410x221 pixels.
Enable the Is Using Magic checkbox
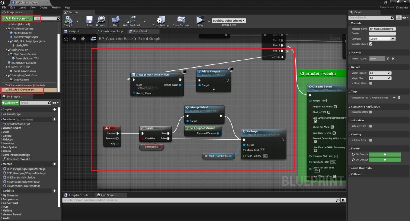pyautogui.click(x=371, y=83)
